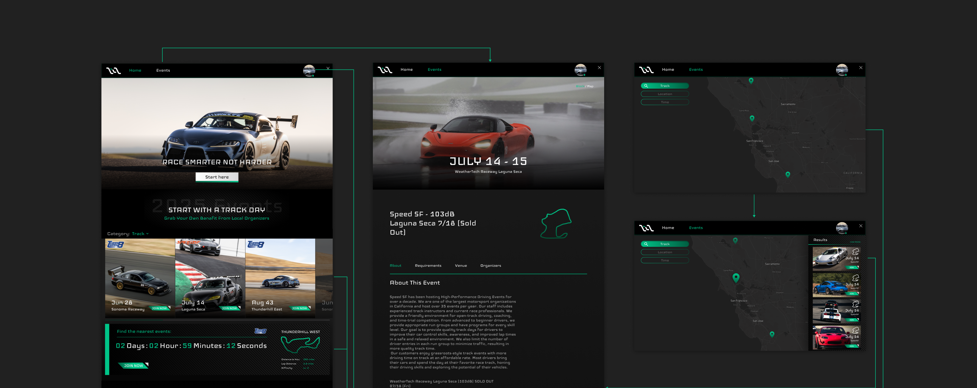977x388 pixels.
Task: Enable the Location filter in the top map screen
Action: pos(665,94)
